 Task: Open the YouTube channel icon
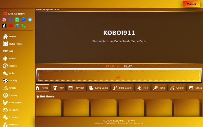coord(11,26)
